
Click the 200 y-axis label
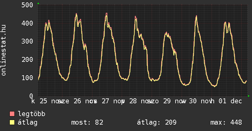(x=28, y=59)
